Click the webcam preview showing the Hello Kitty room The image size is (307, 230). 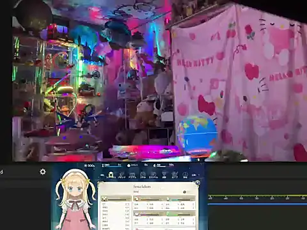(x=159, y=80)
